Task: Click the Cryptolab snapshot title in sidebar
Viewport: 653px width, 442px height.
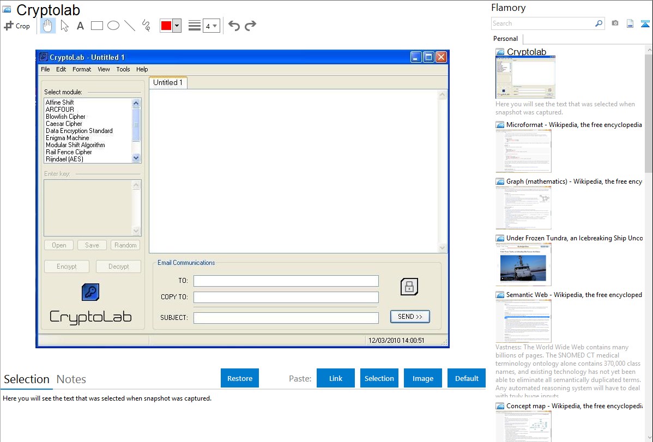Action: [527, 52]
